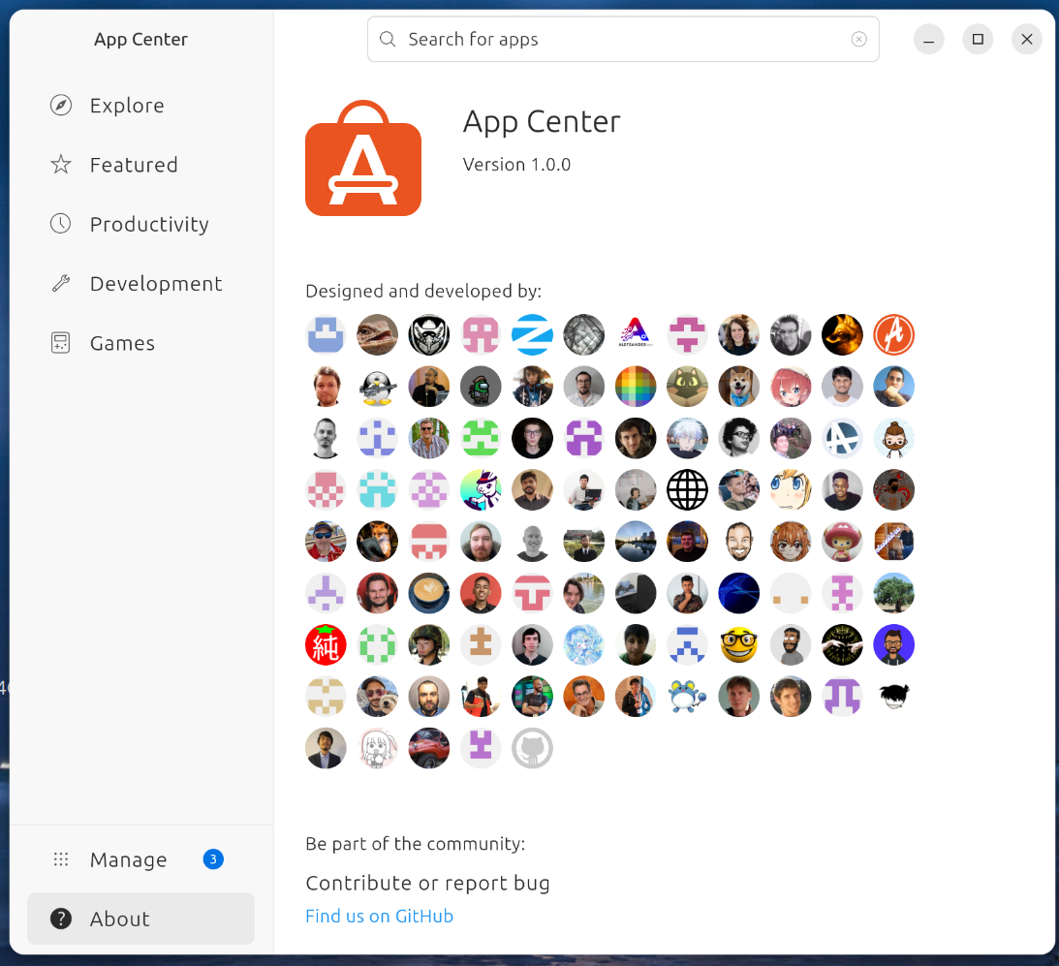
Task: Click the red avatar with the App Center logo
Action: click(x=893, y=334)
